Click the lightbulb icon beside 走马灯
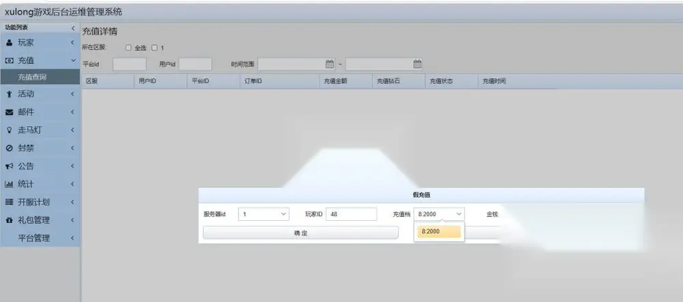Image resolution: width=683 pixels, height=302 pixels. [9, 130]
